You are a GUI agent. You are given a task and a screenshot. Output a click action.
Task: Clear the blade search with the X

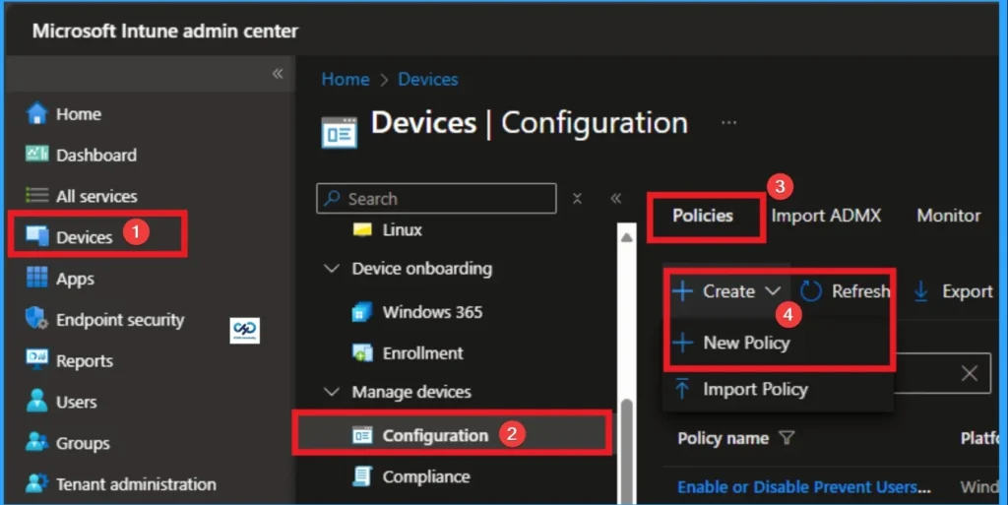(x=577, y=199)
